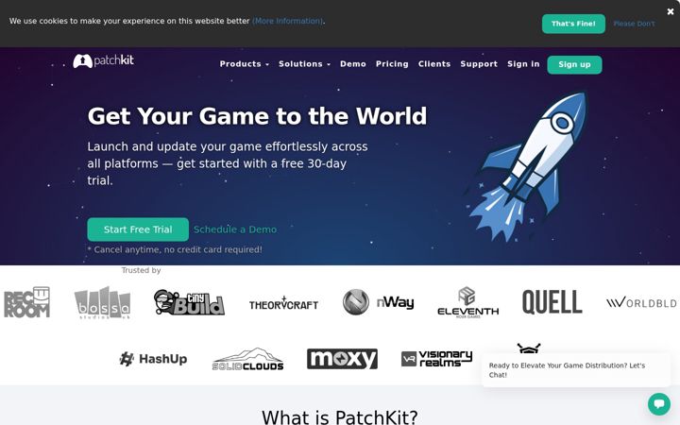The image size is (680, 425).
Task: Expand the Products dropdown menu
Action: click(245, 64)
